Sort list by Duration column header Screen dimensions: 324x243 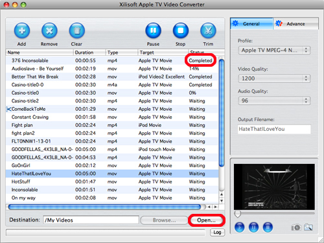pyautogui.click(x=89, y=52)
